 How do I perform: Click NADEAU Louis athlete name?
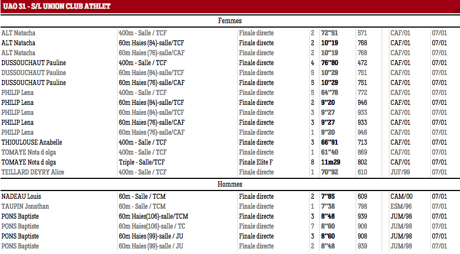[21, 197]
